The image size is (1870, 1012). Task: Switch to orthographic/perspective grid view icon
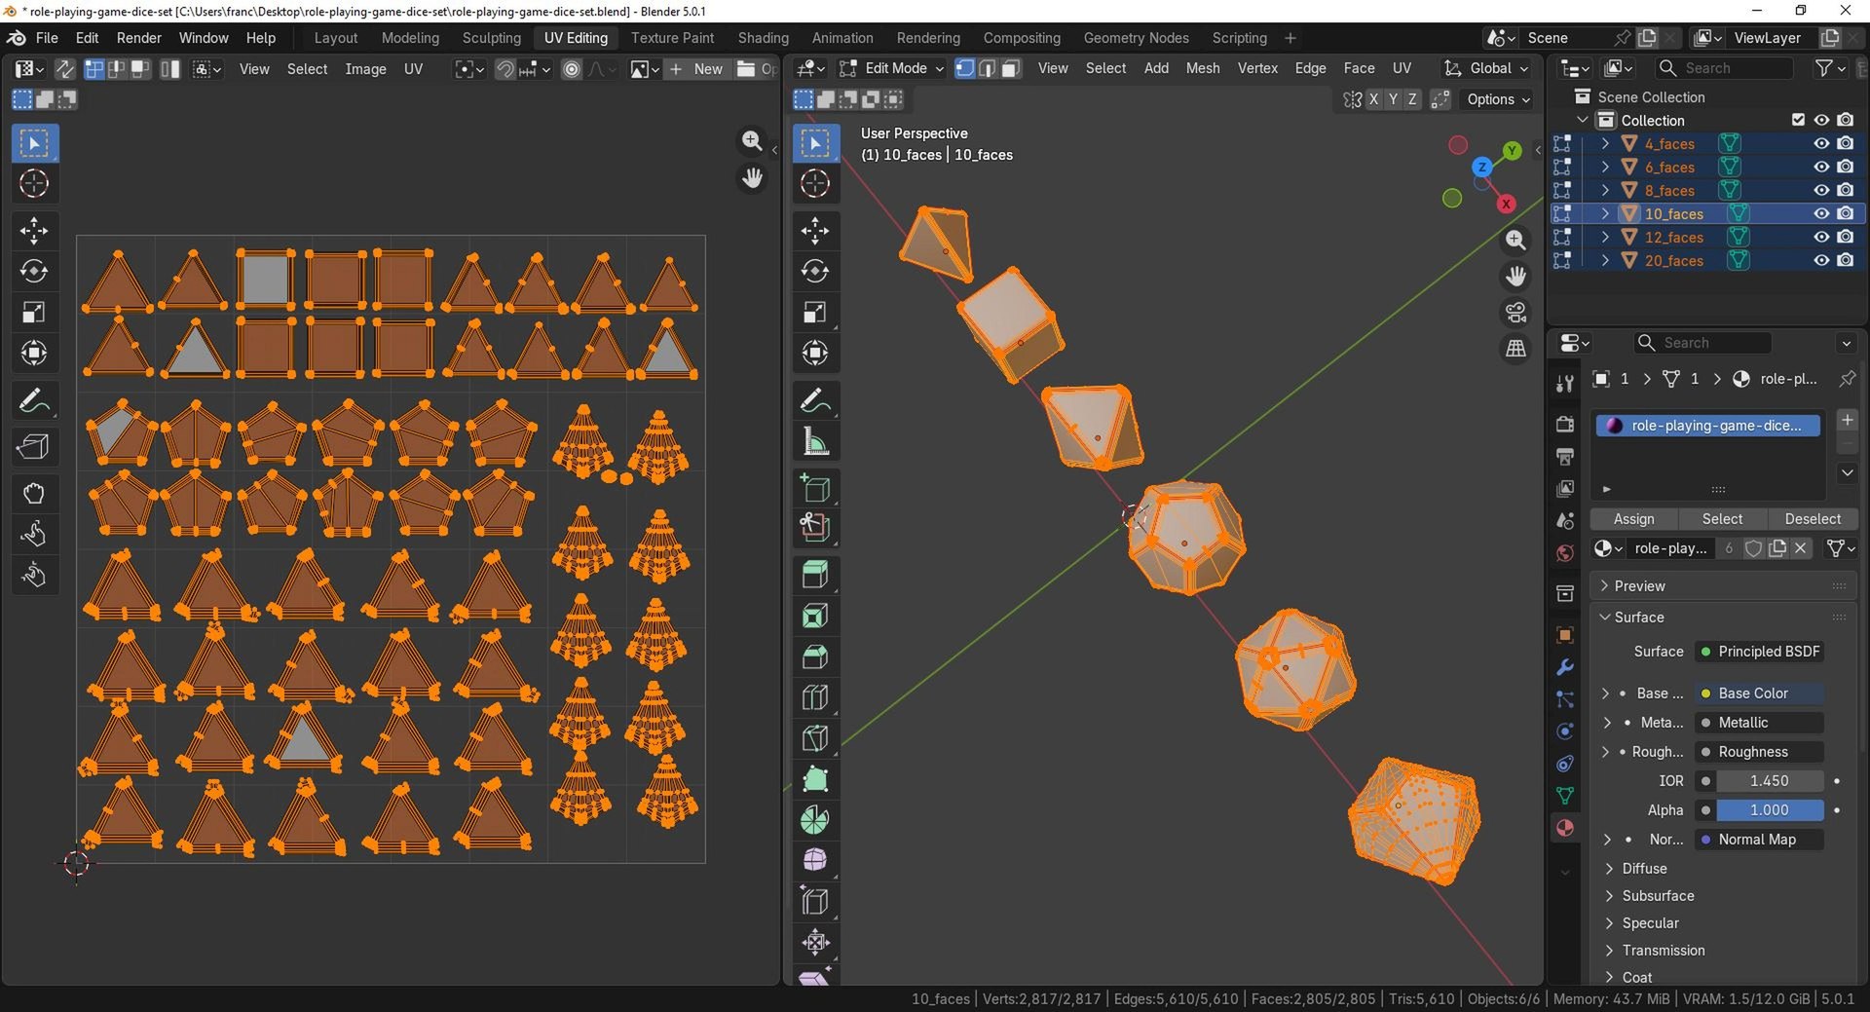pos(1515,349)
